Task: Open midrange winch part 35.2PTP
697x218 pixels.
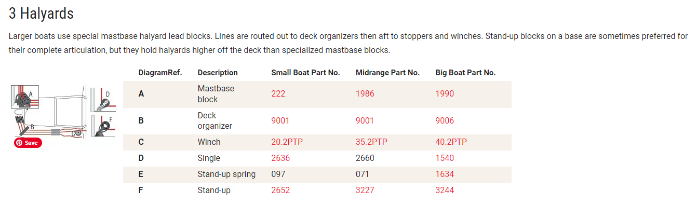Action: click(372, 142)
